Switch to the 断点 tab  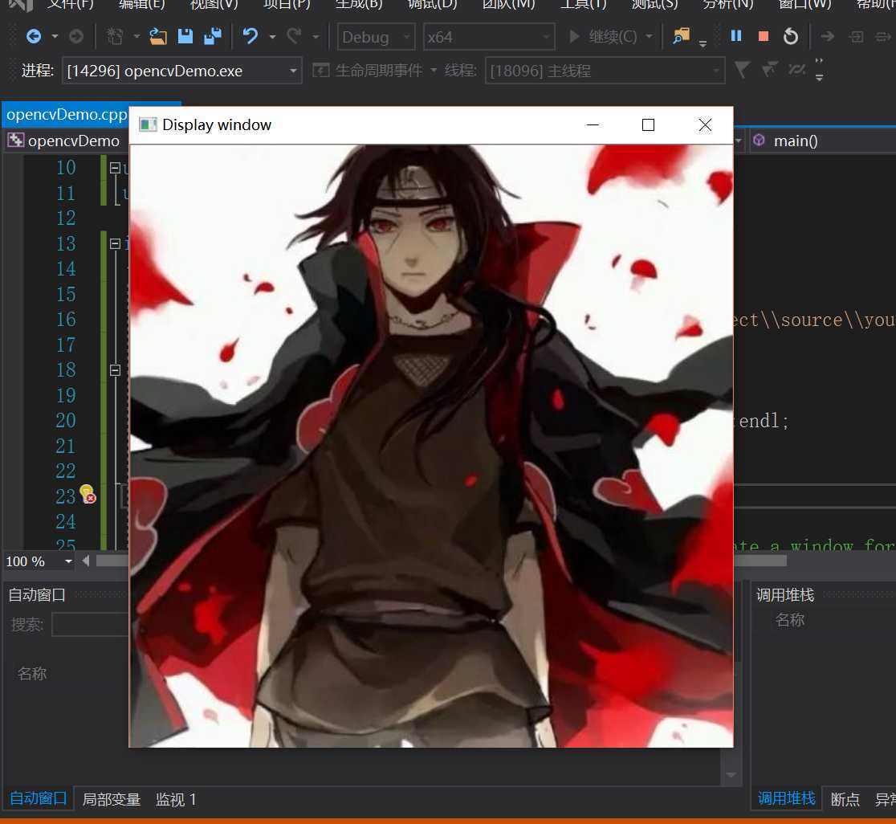point(845,799)
